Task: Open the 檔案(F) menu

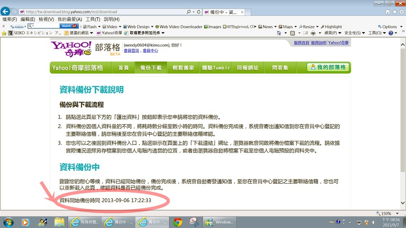Action: click(x=10, y=19)
